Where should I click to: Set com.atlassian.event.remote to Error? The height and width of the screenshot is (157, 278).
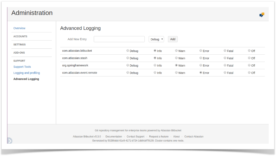point(201,72)
